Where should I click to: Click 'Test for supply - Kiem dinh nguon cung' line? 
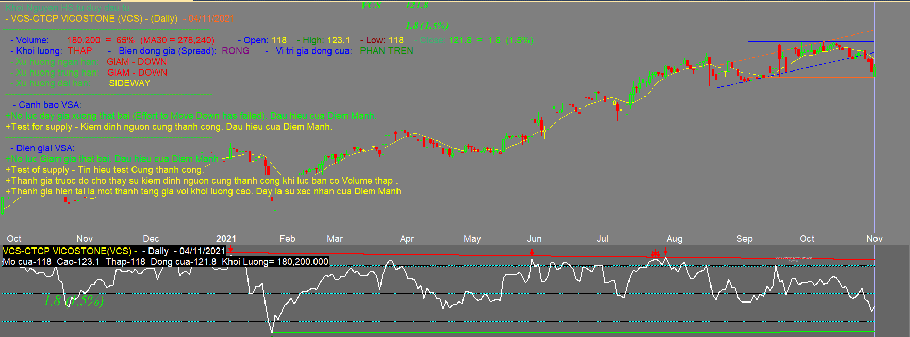coord(169,127)
